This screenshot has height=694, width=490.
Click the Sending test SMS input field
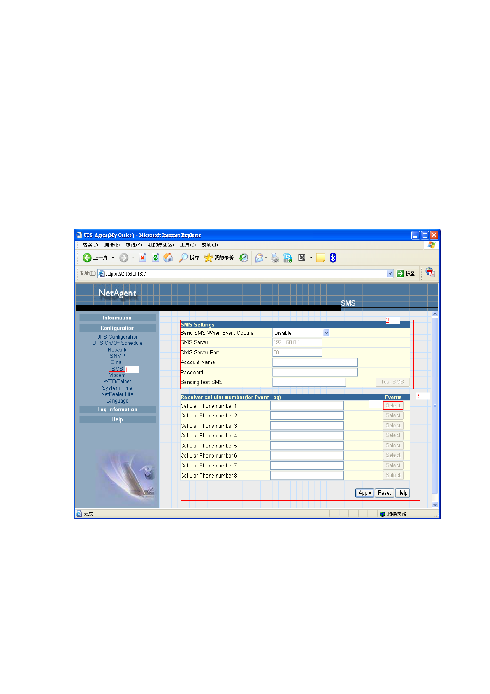309,382
